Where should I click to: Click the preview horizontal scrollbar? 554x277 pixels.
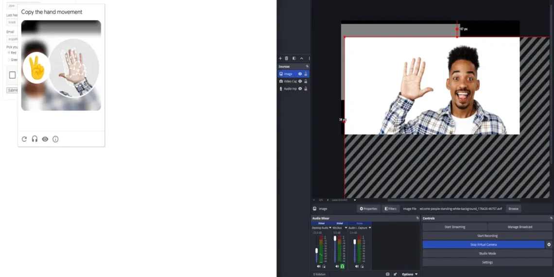454,200
